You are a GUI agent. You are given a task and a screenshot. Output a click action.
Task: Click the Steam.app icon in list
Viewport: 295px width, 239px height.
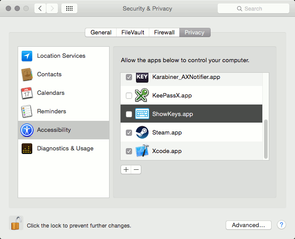click(142, 132)
